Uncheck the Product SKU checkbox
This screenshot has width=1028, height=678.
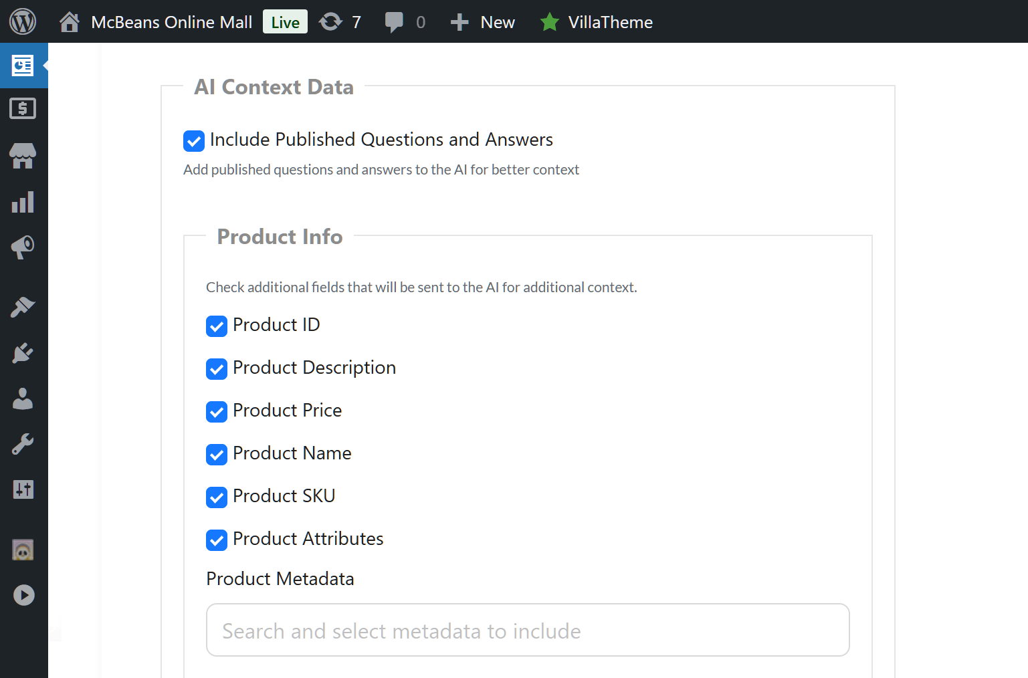pyautogui.click(x=217, y=497)
